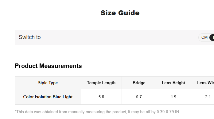Click the Color Isolation Blue Light row label
214x119 pixels.
tap(48, 97)
